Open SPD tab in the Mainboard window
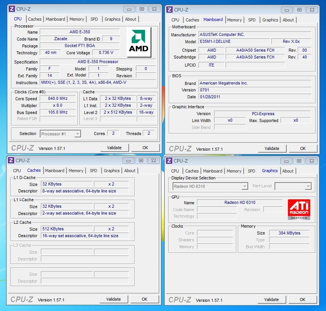Viewport: 326px width, 311px height. click(x=252, y=20)
